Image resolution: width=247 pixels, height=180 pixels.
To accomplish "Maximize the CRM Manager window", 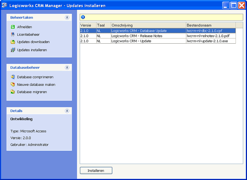I will (x=234, y=5).
